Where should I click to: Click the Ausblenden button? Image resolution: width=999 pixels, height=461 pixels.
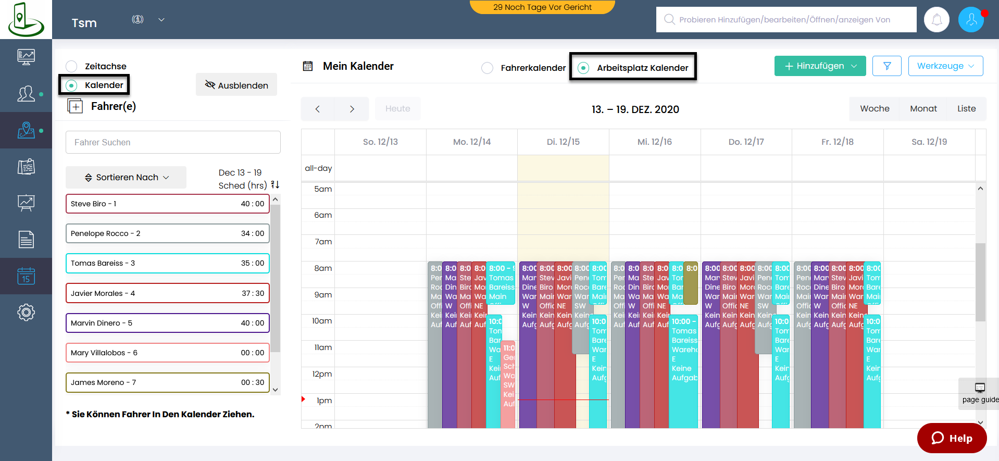tap(236, 85)
